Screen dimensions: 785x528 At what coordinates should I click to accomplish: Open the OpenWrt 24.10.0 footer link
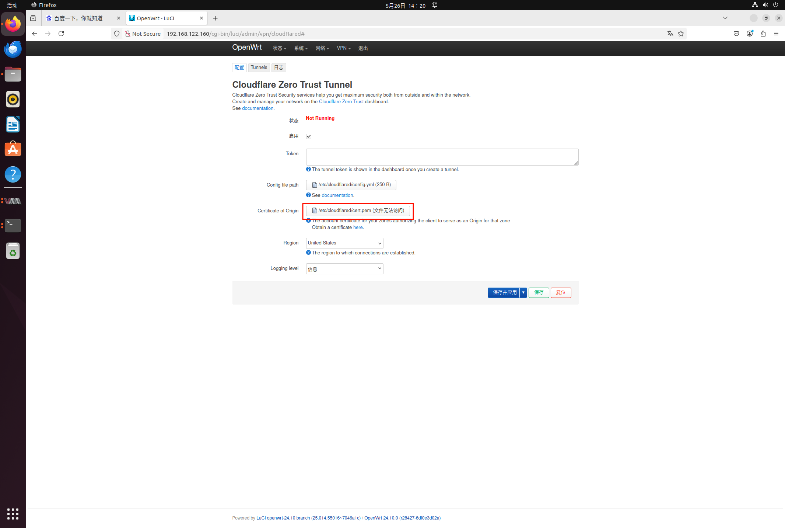402,518
